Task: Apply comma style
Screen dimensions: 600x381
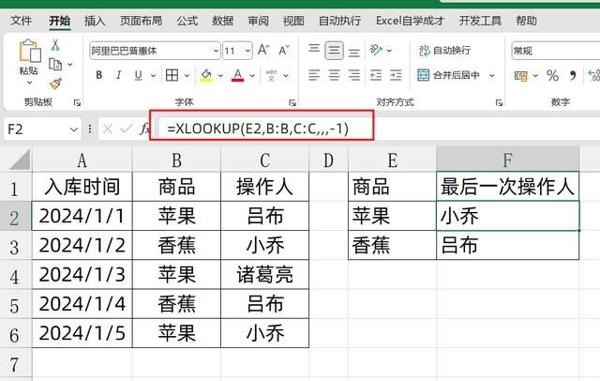Action: pyautogui.click(x=573, y=75)
